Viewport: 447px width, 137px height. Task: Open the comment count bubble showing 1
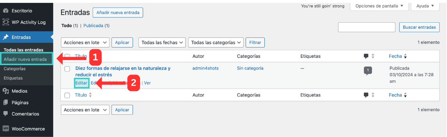point(368,70)
